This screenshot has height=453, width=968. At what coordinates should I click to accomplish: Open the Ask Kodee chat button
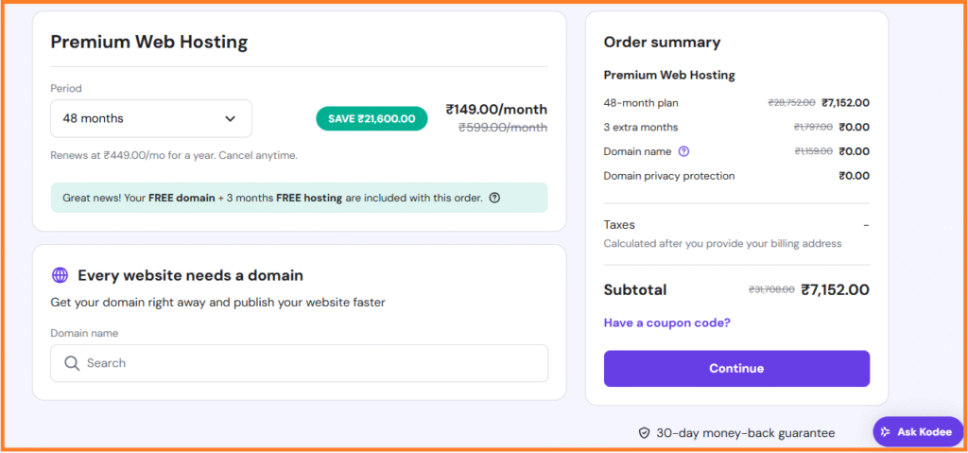(x=917, y=431)
